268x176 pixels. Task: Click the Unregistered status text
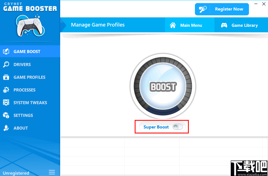(16, 173)
